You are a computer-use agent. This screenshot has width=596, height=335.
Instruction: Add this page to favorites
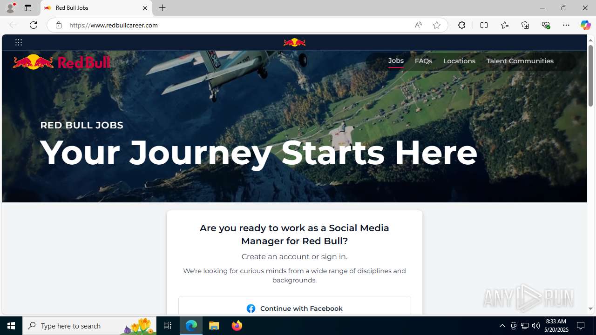[x=437, y=25]
